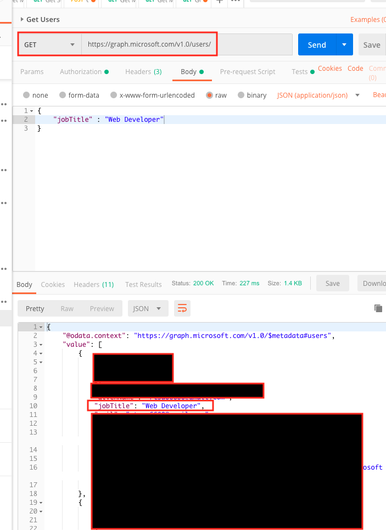Screen dimensions: 386x530
Task: Open the Headers (3) request tab
Action: pos(143,72)
